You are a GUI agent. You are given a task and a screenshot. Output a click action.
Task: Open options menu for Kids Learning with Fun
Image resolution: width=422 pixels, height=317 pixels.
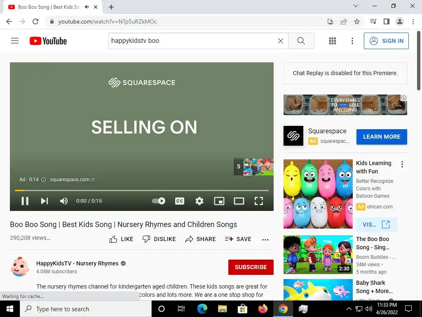402,164
